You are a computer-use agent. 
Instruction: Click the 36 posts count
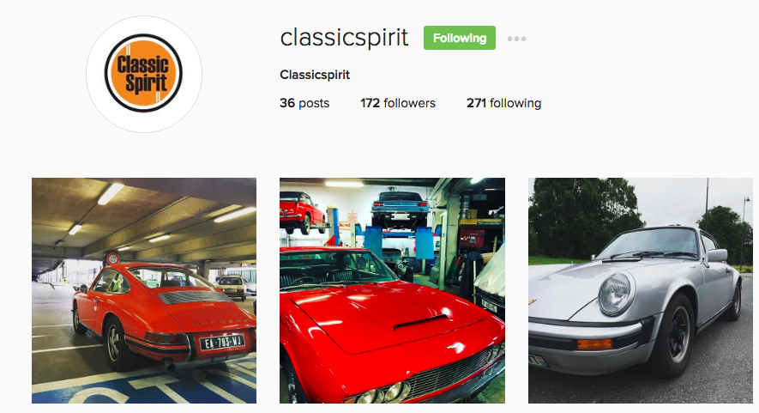[304, 103]
